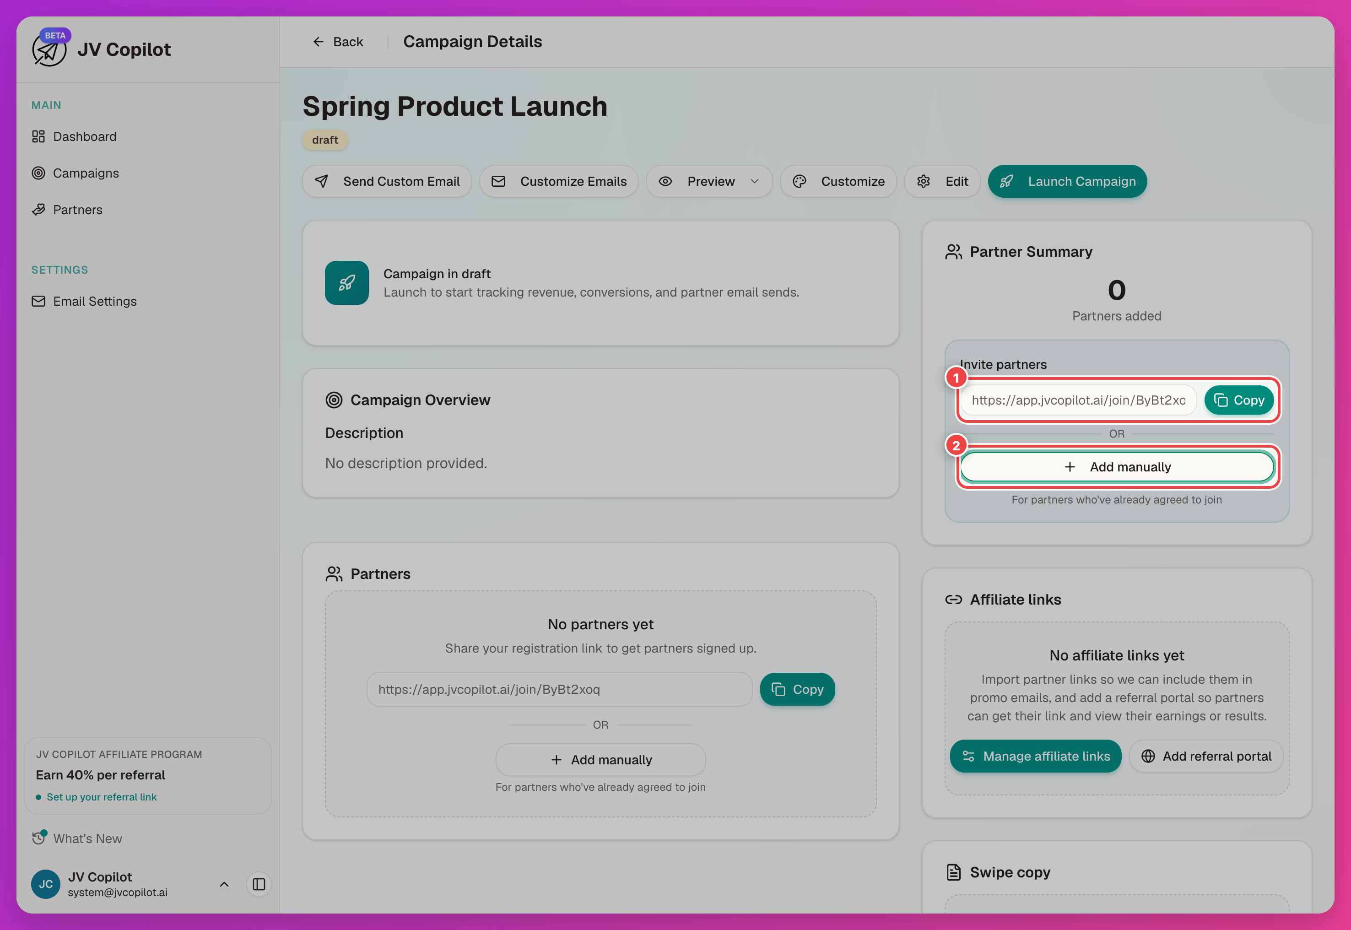Click the Customize button

[x=838, y=181]
